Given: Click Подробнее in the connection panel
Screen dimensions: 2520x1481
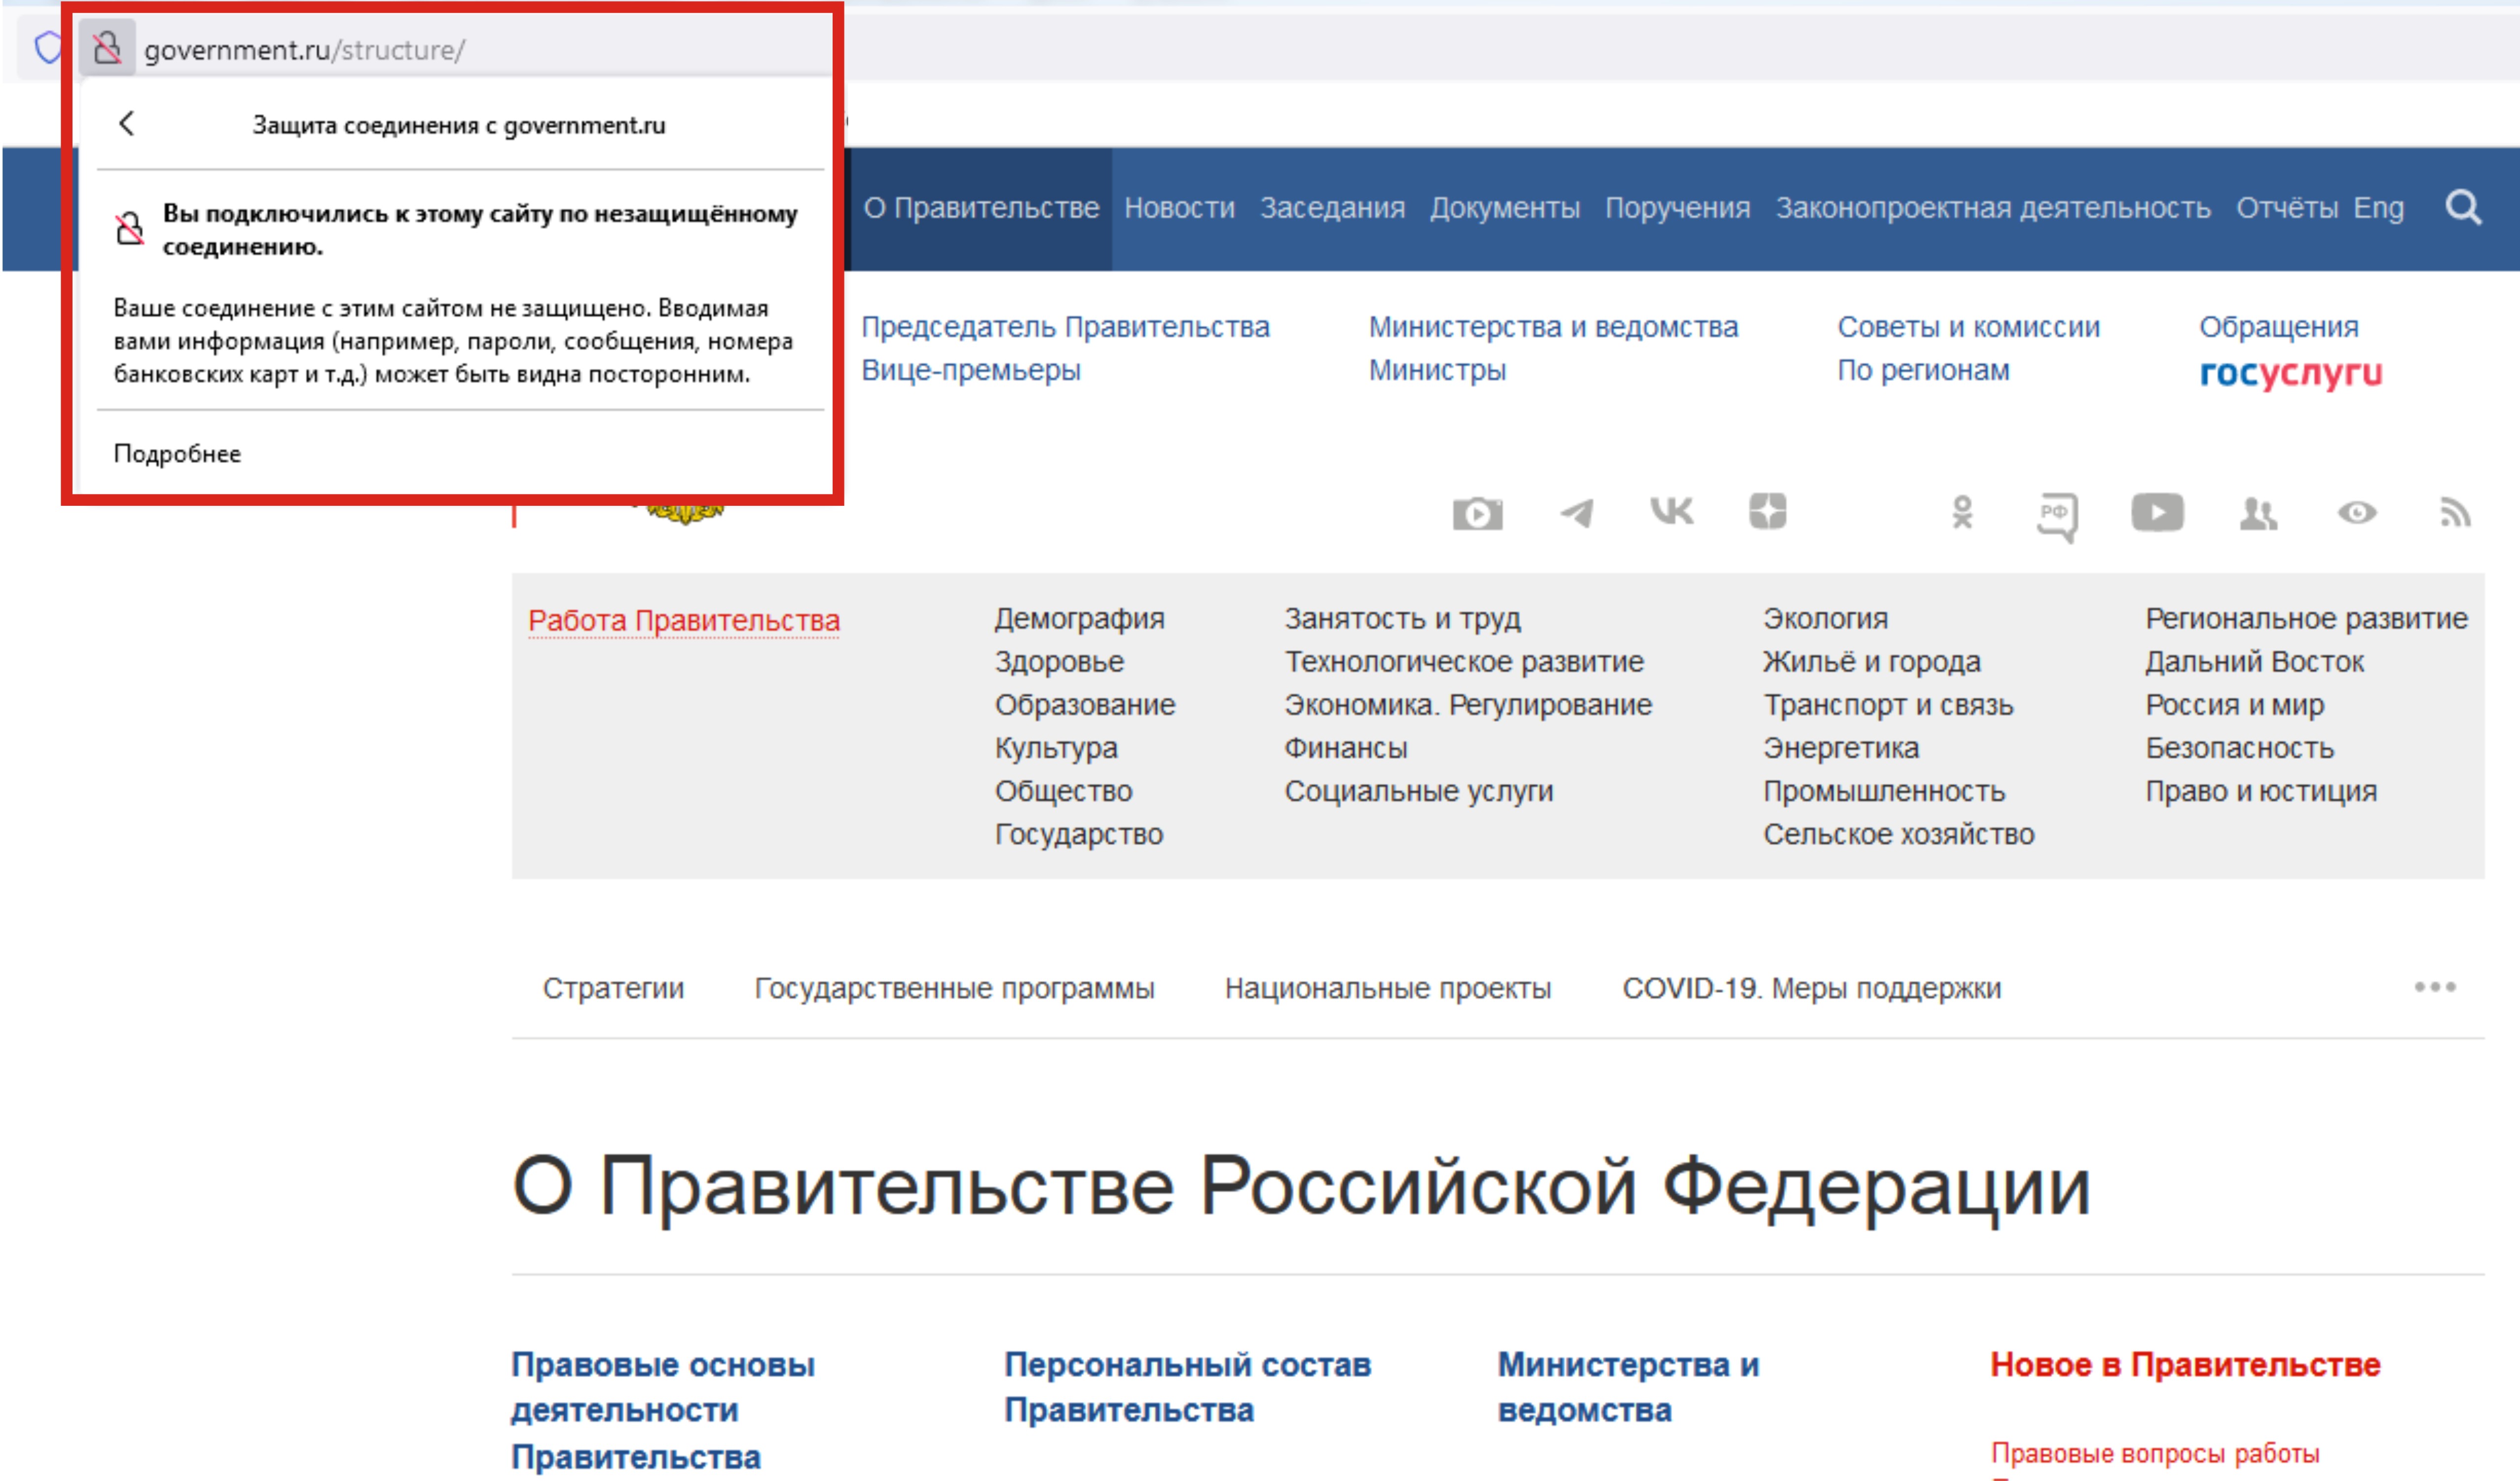Looking at the screenshot, I should click(x=177, y=454).
